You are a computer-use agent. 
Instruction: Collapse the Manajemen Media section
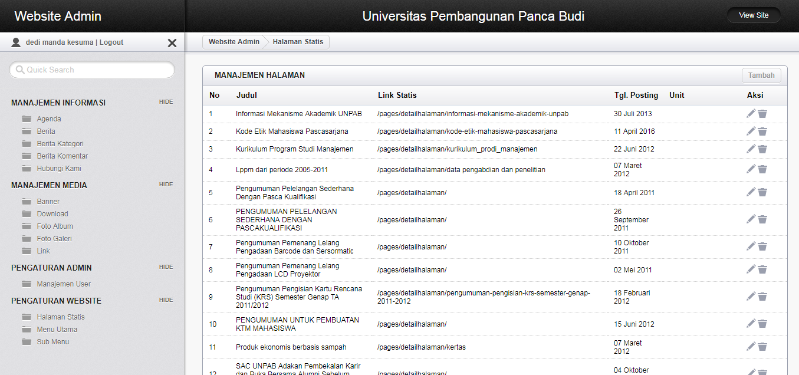(166, 185)
